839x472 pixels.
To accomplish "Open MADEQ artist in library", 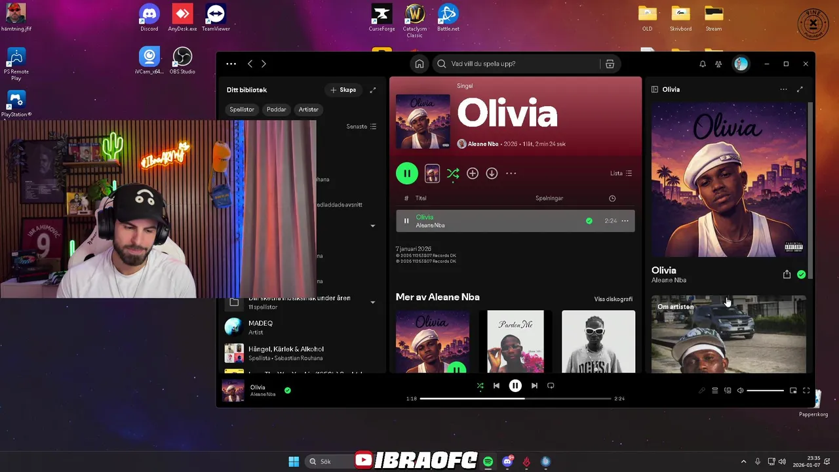I will [302, 327].
